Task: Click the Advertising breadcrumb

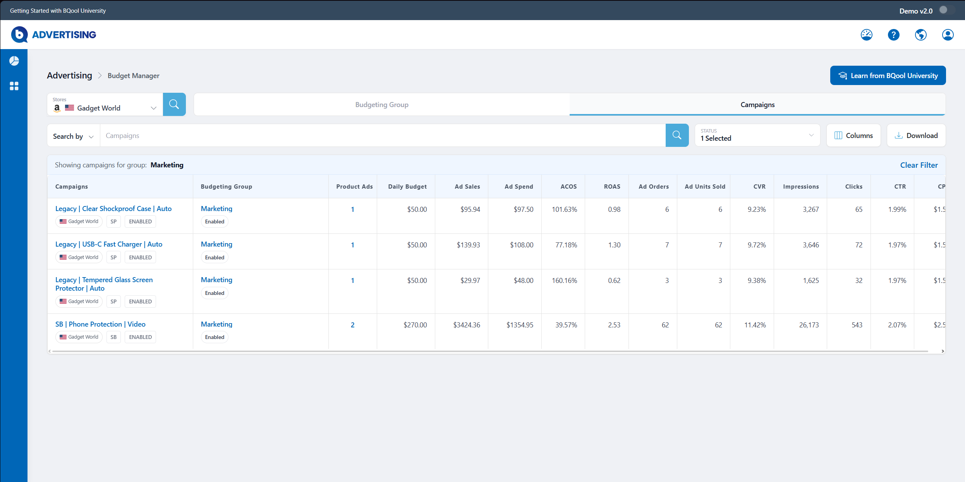Action: [70, 75]
